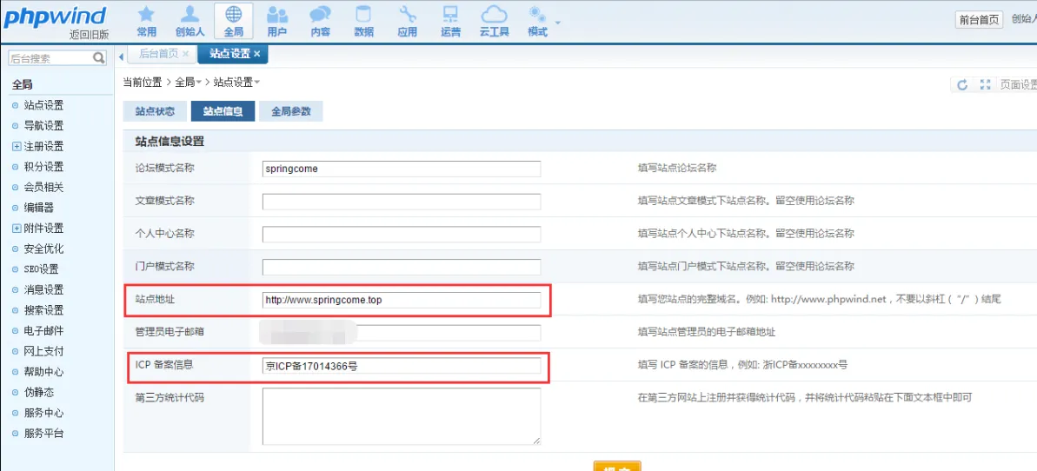The image size is (1037, 471).
Task: Open 消息设置 in the sidebar
Action: (43, 289)
